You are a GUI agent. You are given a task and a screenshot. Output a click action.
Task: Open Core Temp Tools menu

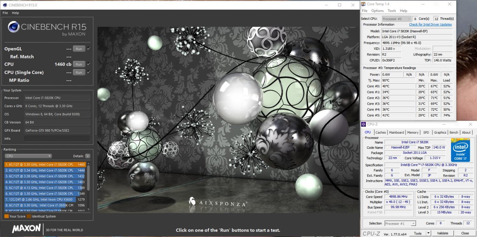pos(392,11)
